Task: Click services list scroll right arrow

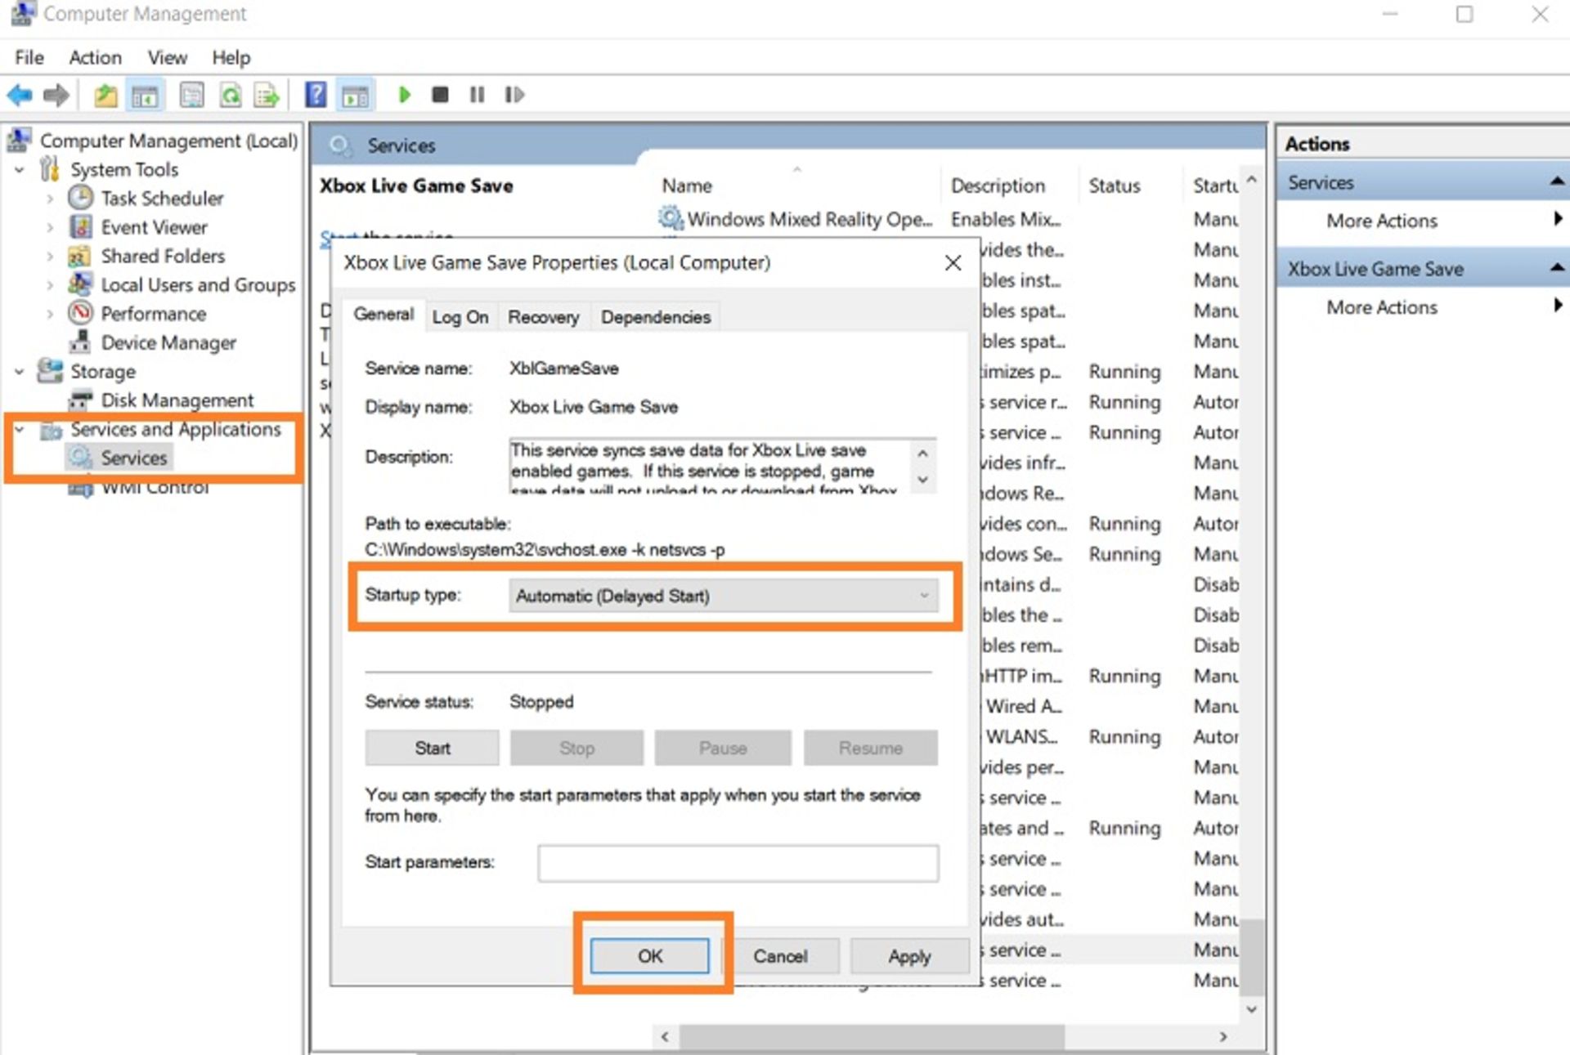Action: pos(1223,1037)
